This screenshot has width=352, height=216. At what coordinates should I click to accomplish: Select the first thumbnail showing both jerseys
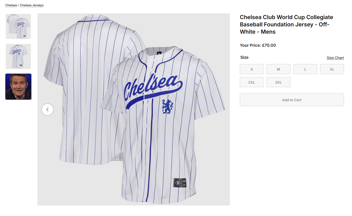[18, 26]
